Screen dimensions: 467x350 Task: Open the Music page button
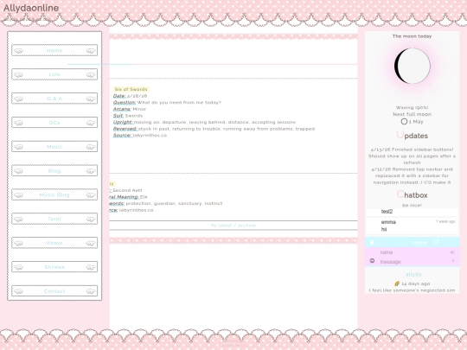(54, 147)
